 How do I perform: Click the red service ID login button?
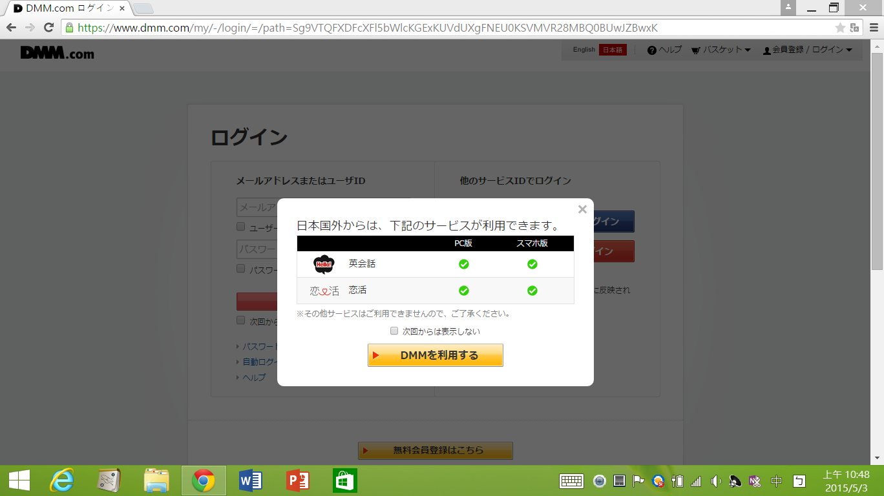(614, 251)
